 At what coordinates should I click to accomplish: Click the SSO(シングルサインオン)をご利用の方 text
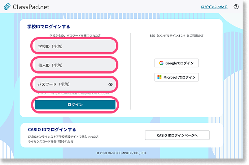click(176, 36)
